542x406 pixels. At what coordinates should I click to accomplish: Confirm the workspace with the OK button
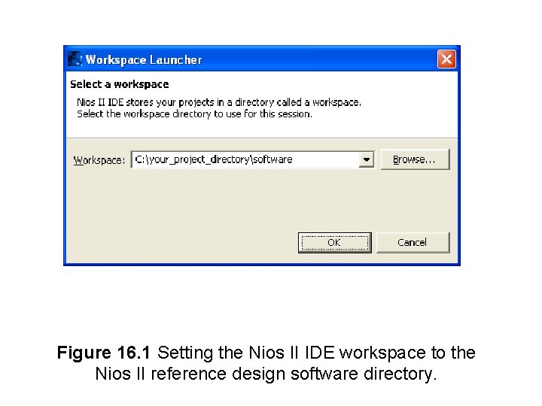pyautogui.click(x=334, y=243)
